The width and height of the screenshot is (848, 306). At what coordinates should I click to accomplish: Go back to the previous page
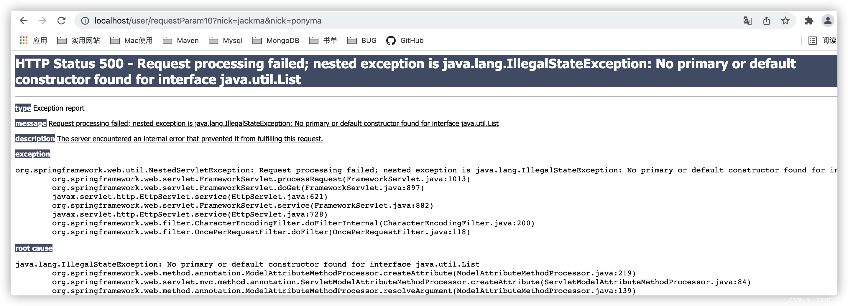point(23,20)
